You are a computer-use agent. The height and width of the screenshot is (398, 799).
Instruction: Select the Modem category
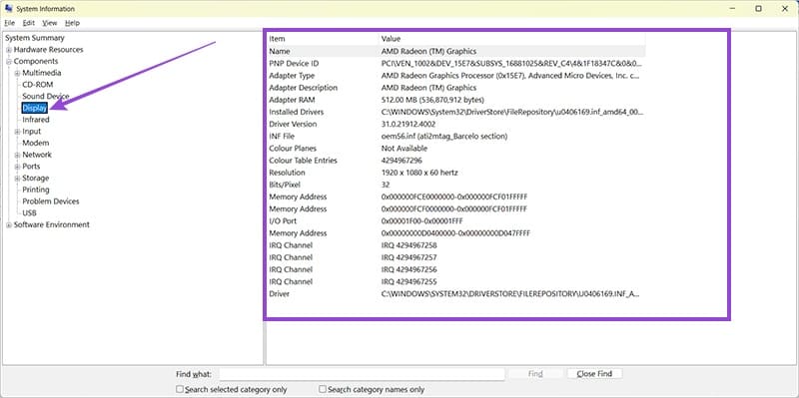35,143
